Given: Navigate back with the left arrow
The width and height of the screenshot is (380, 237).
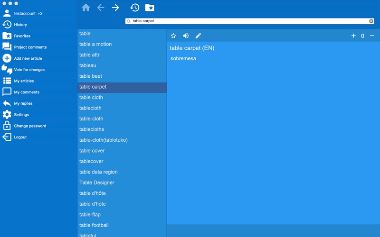Looking at the screenshot, I should (101, 8).
